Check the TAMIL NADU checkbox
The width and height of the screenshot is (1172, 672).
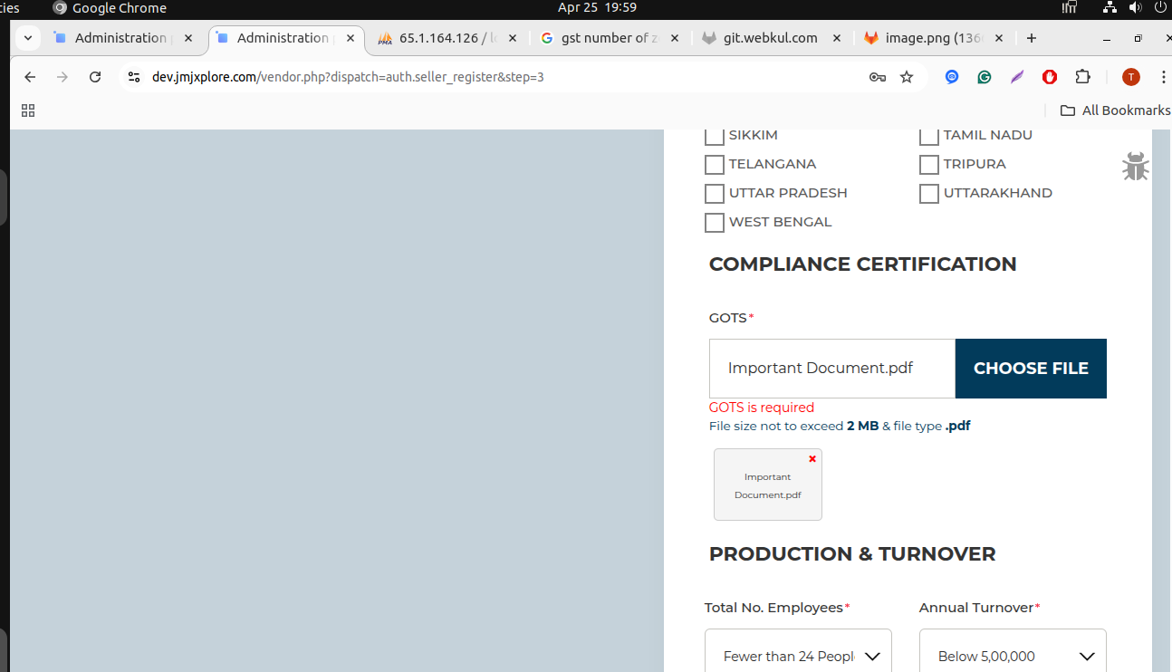pyautogui.click(x=929, y=136)
